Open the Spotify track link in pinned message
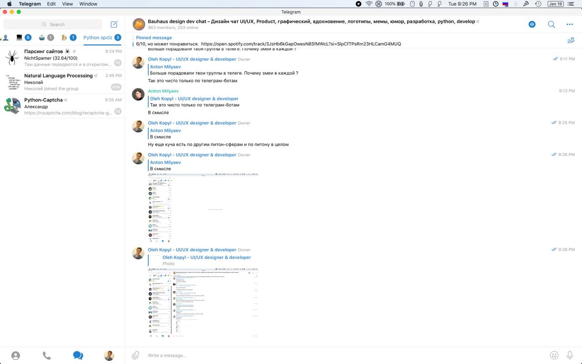 pos(301,44)
